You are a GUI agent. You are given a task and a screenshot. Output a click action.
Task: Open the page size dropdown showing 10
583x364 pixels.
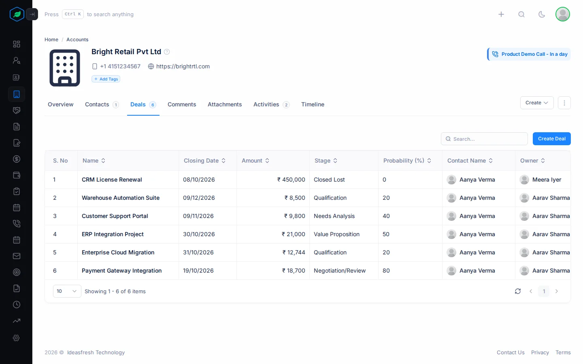tap(67, 291)
